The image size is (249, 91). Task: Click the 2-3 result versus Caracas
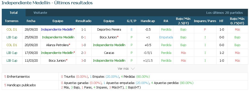tap(83, 53)
